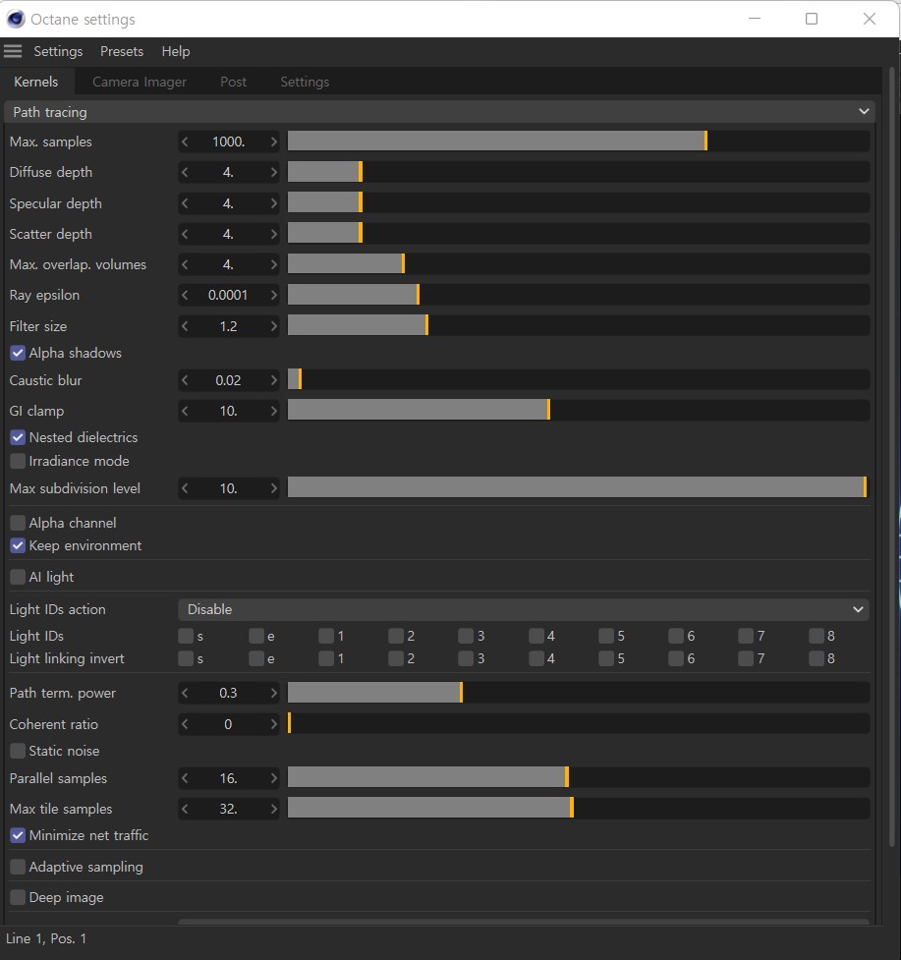Decrease Path term. power with left arrow

pyautogui.click(x=185, y=693)
